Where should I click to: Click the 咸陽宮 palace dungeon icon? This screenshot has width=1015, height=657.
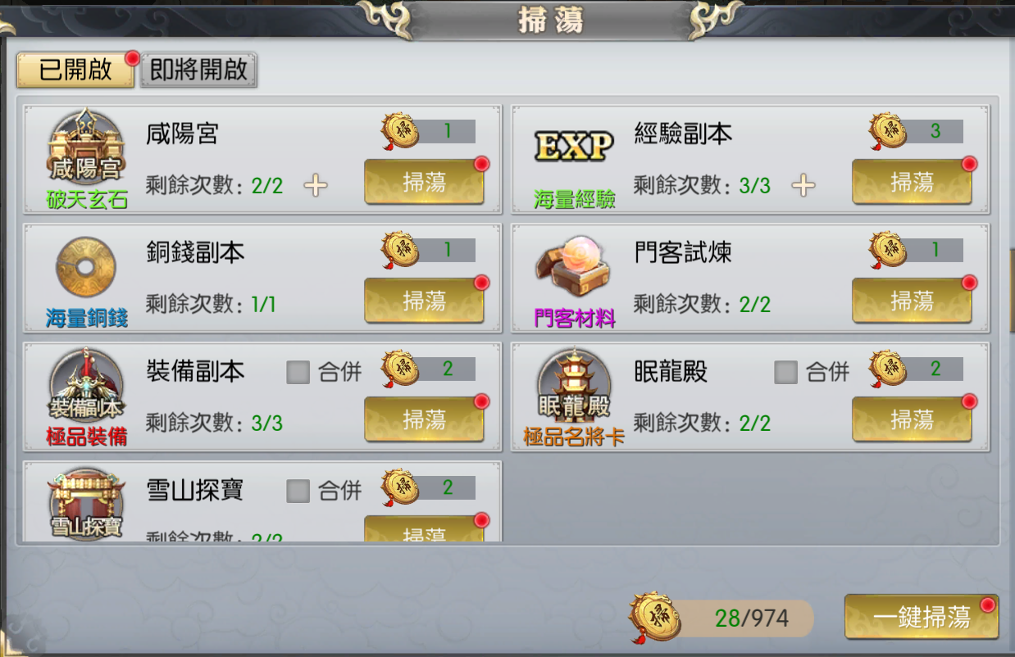[x=87, y=148]
